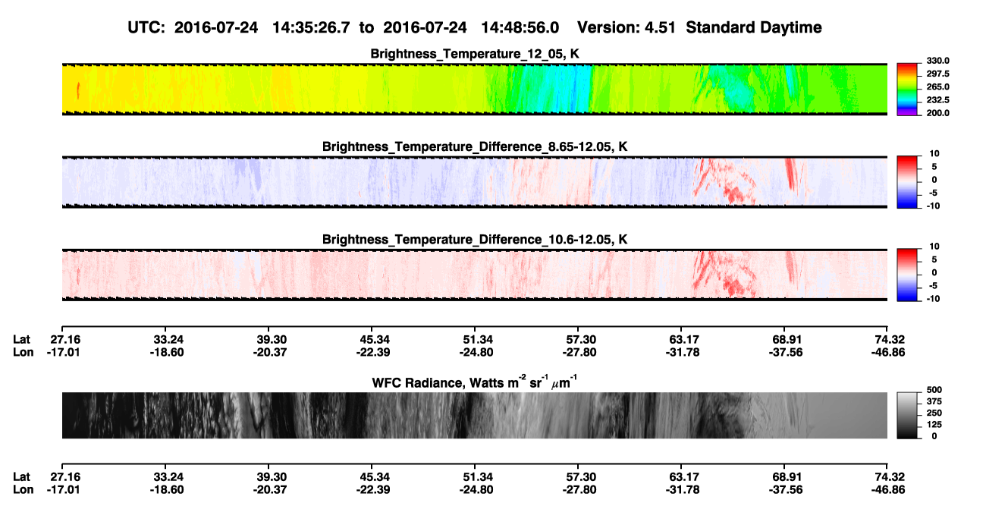Click the 8.65-12.05 difference image strip
This screenshot has height=506, width=986.
[x=475, y=182]
